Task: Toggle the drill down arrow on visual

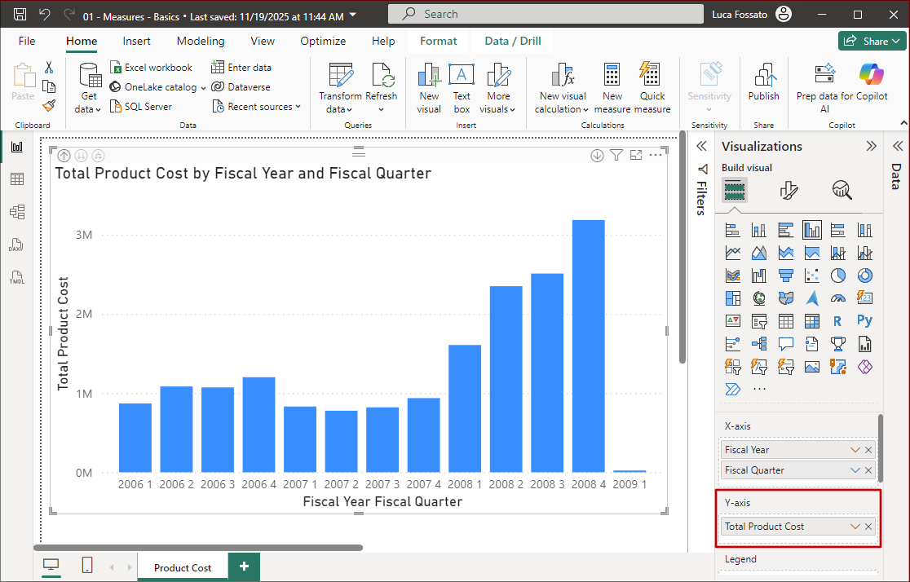Action: point(597,156)
